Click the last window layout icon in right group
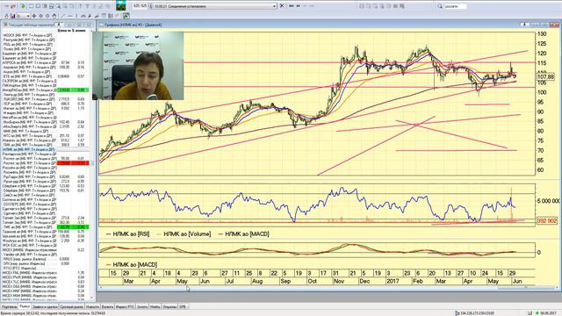 402,6
